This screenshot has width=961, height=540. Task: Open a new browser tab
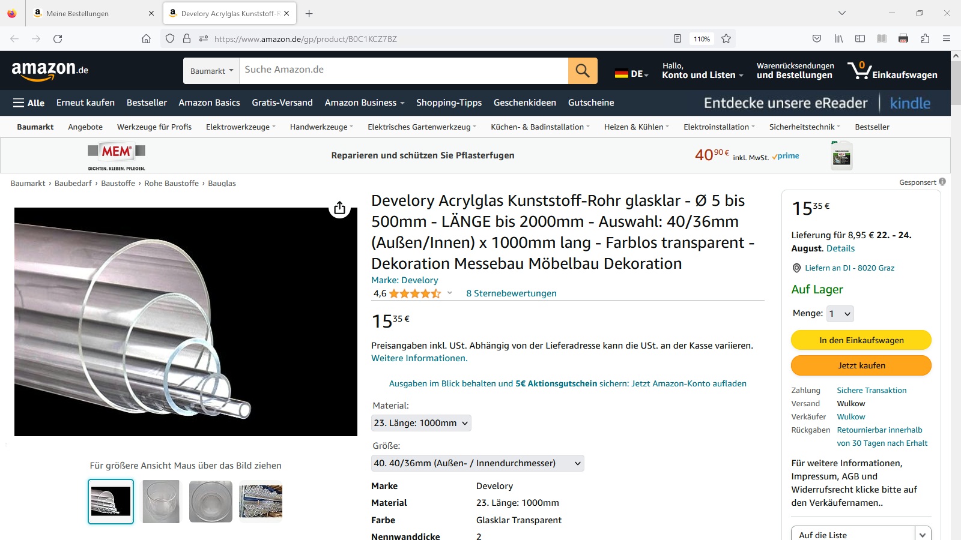coord(309,13)
